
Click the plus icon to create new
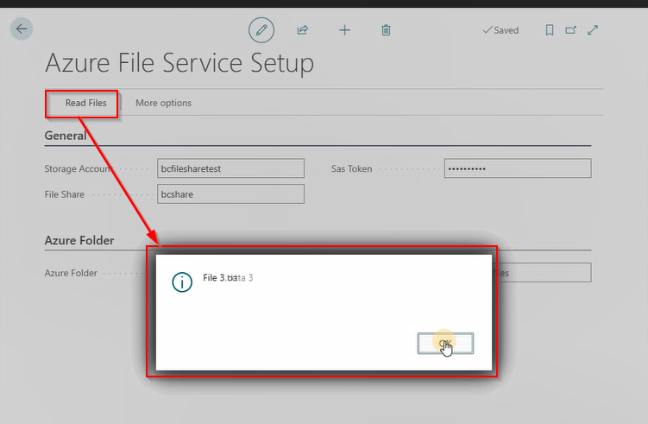click(344, 29)
